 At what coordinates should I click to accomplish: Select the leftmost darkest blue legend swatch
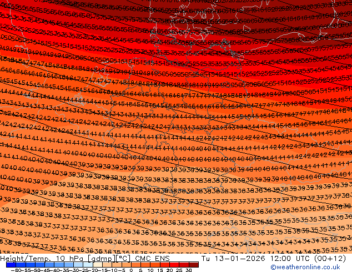(x=11, y=265)
